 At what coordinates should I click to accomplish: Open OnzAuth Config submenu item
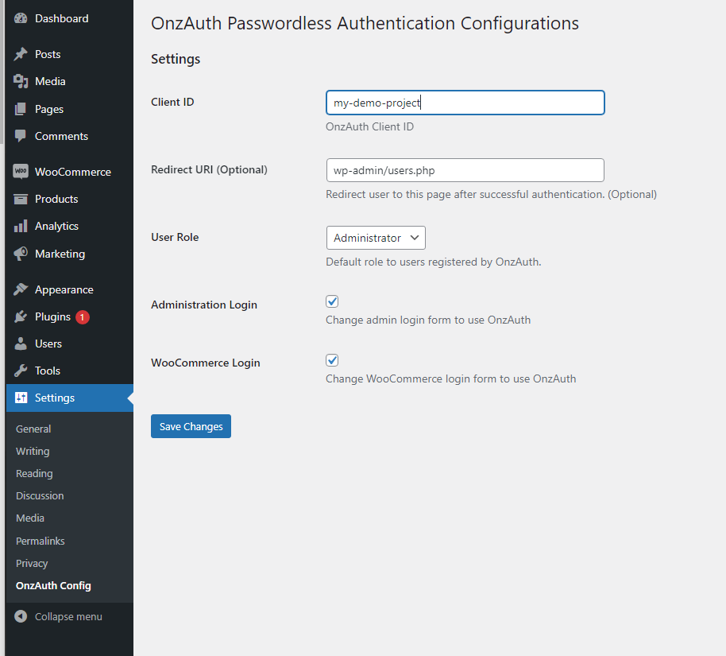[x=53, y=585]
